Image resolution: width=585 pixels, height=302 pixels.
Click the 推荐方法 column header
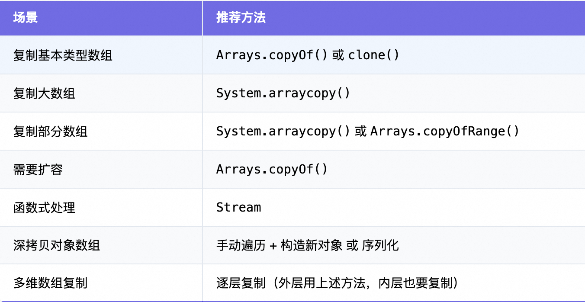pyautogui.click(x=394, y=18)
